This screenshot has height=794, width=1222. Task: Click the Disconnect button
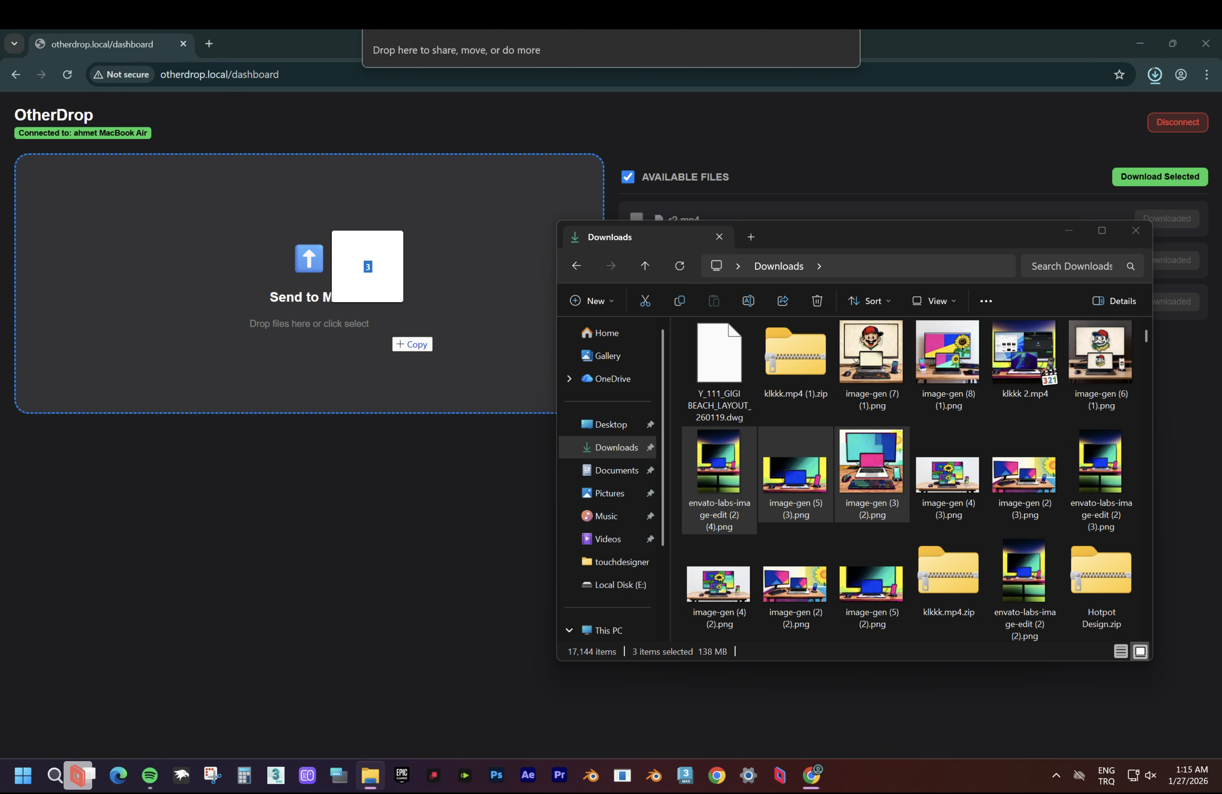pyautogui.click(x=1177, y=122)
